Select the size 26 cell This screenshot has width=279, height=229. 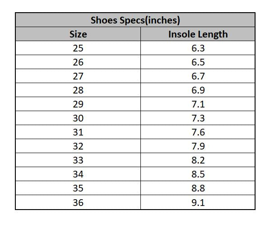[78, 62]
